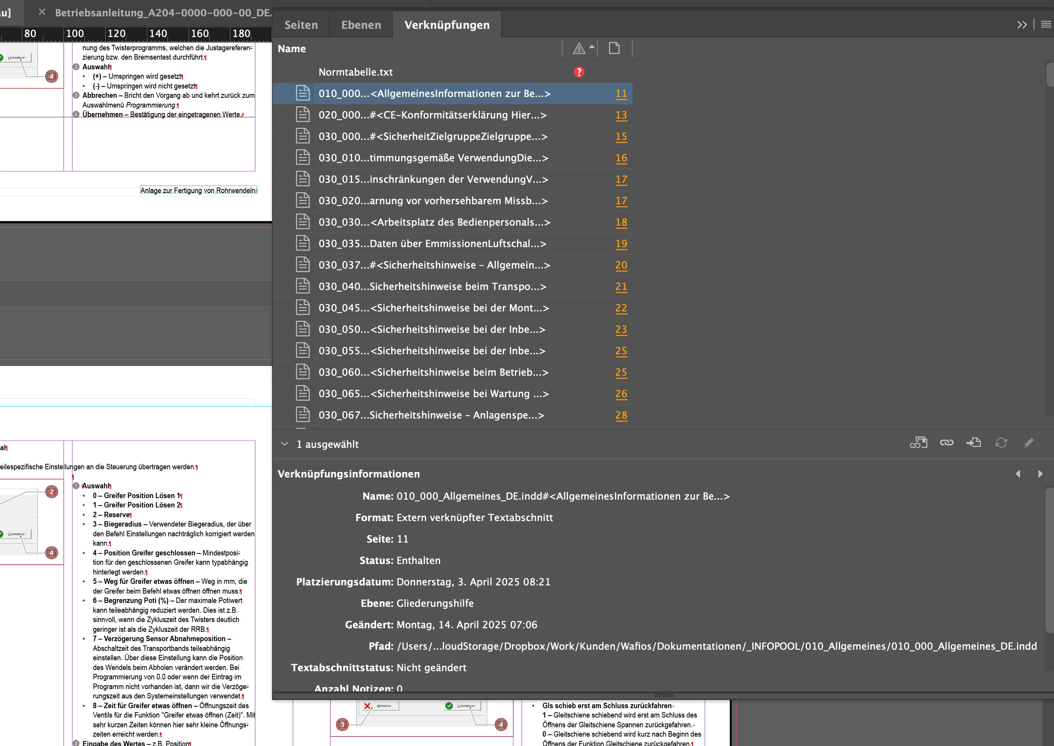Image resolution: width=1054 pixels, height=746 pixels.
Task: Click the Relink from CC Libraries icon
Action: click(918, 443)
